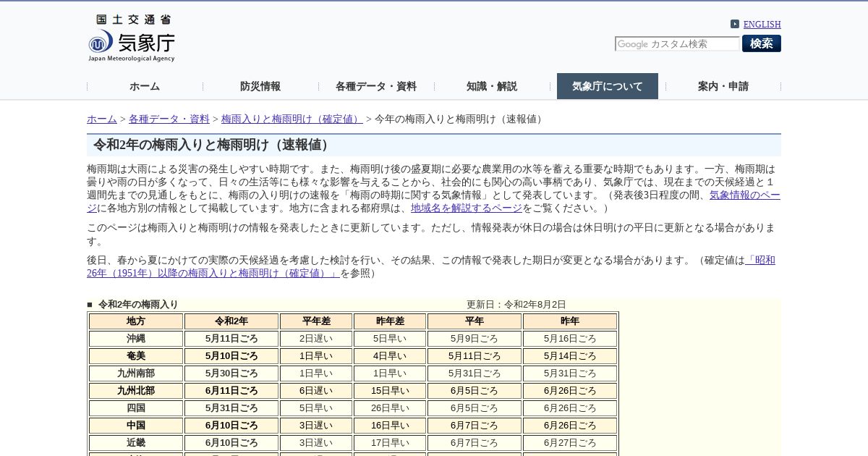Select the 奄美 row label
868x456 pixels.
coord(136,356)
